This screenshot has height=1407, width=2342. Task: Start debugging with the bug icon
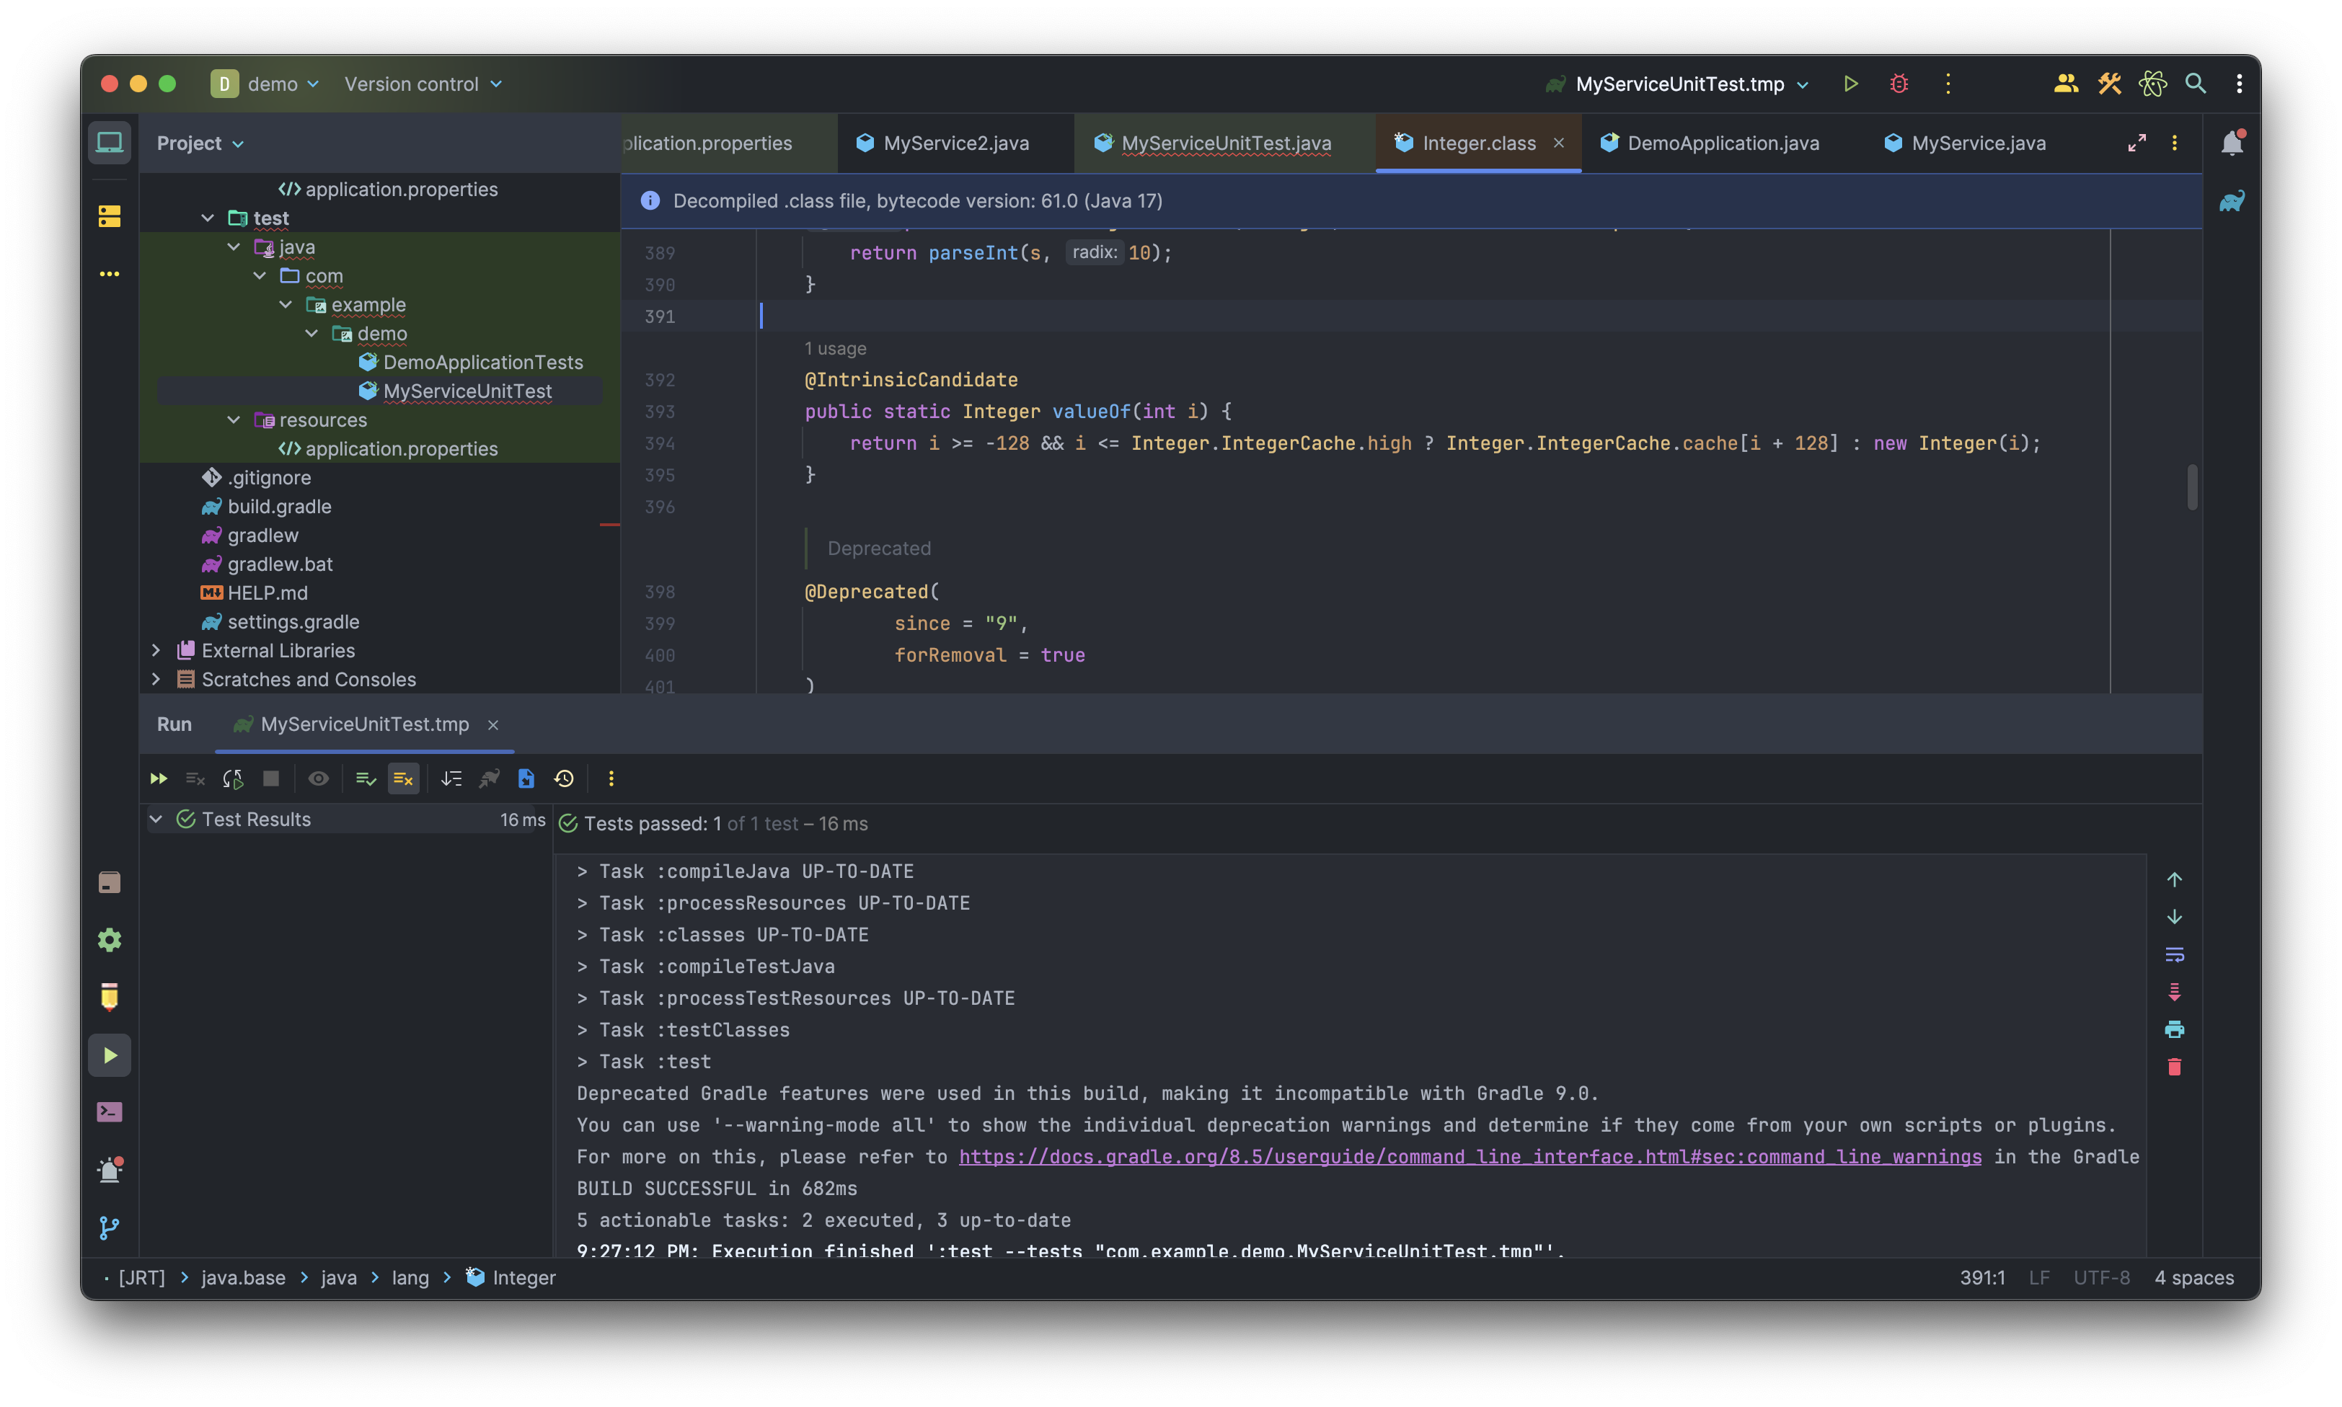[1899, 84]
